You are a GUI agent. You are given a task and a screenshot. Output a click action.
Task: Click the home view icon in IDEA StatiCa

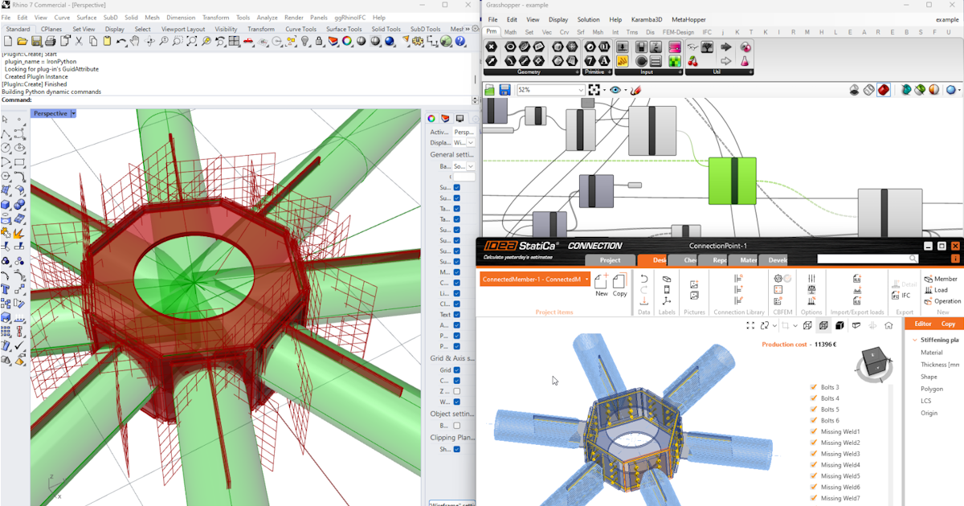(888, 325)
